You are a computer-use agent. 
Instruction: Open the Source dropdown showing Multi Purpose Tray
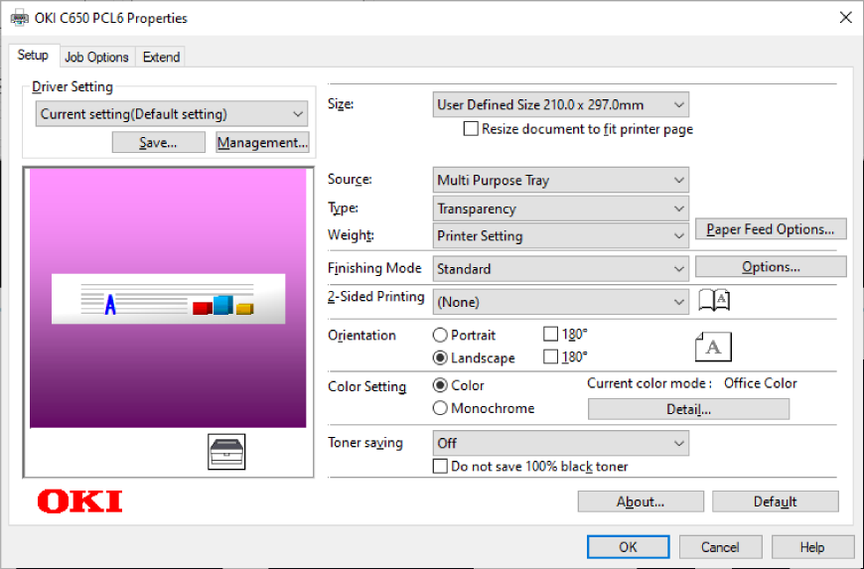(x=560, y=180)
